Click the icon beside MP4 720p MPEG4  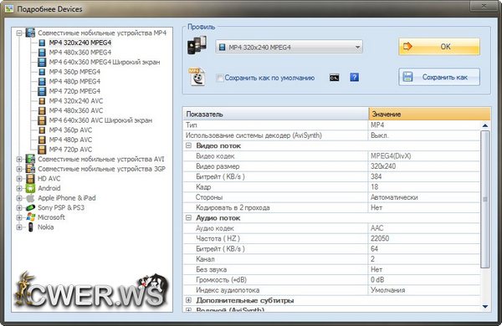click(42, 91)
